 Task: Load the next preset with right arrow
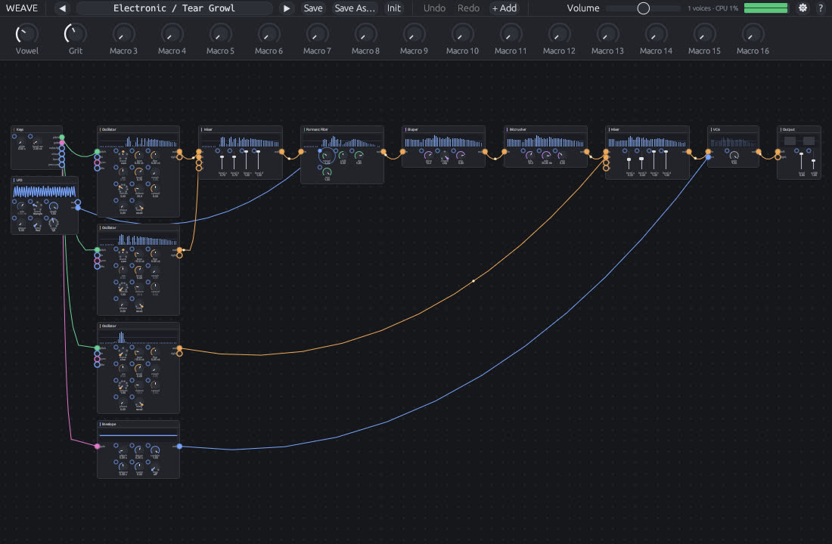point(286,8)
